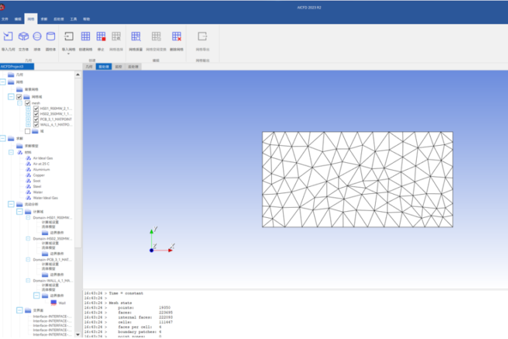Enable the unchecked 域 checkbox
508x339 pixels.
click(x=28, y=131)
